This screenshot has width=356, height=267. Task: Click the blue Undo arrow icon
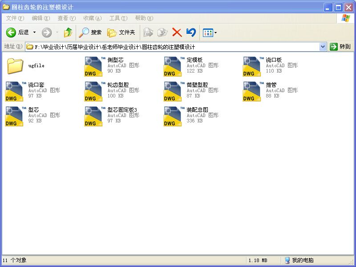[191, 32]
